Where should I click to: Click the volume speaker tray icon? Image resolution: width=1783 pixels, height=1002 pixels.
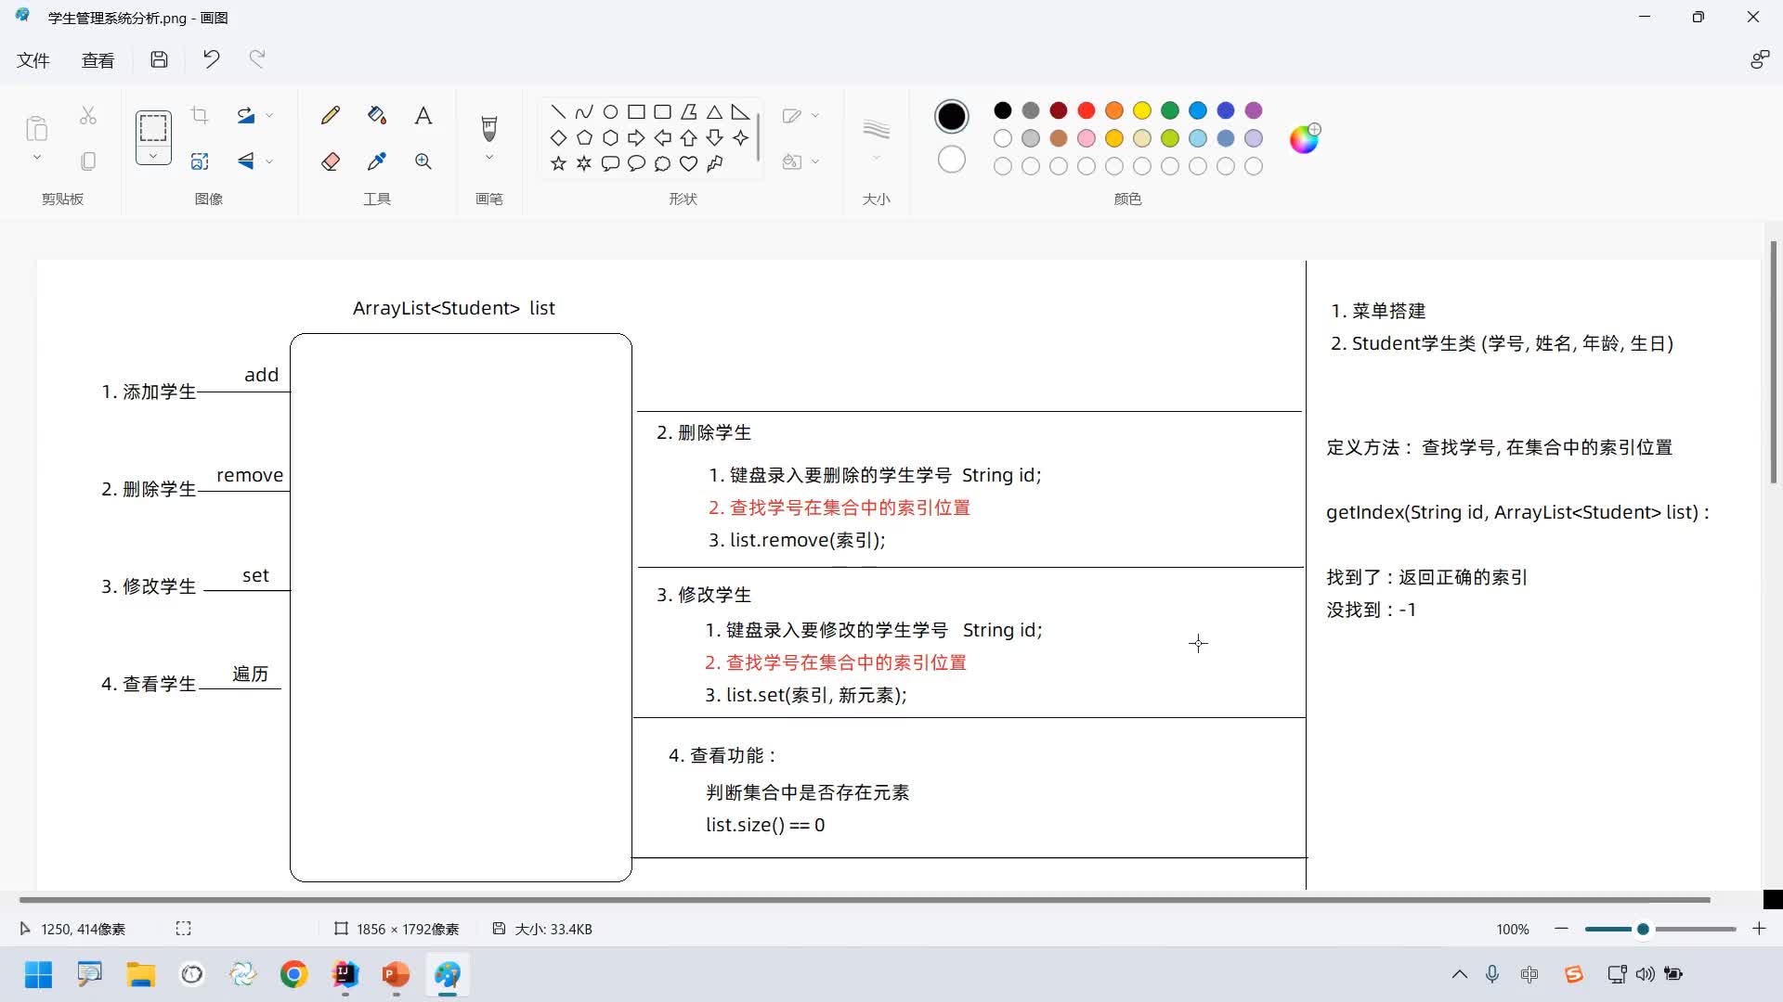[1645, 974]
